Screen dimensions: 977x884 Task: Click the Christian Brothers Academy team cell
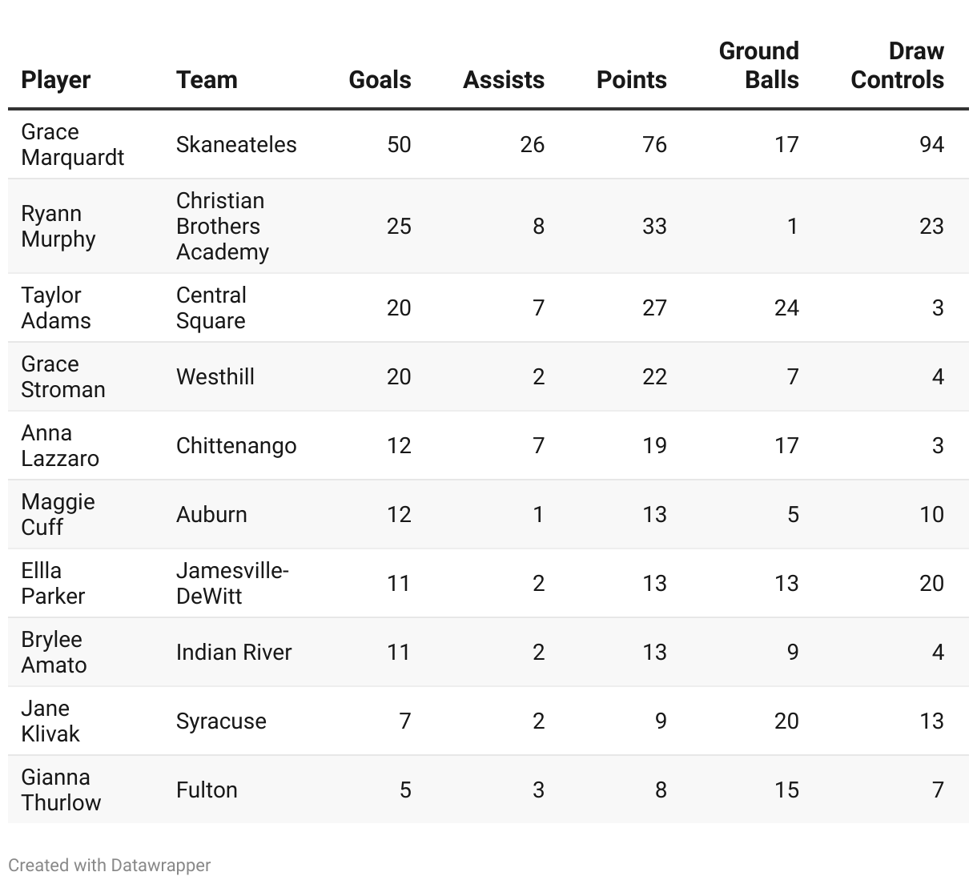pos(222,226)
